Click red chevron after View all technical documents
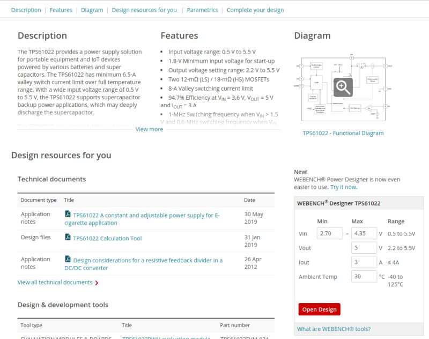This screenshot has width=429, height=339. coord(97,283)
